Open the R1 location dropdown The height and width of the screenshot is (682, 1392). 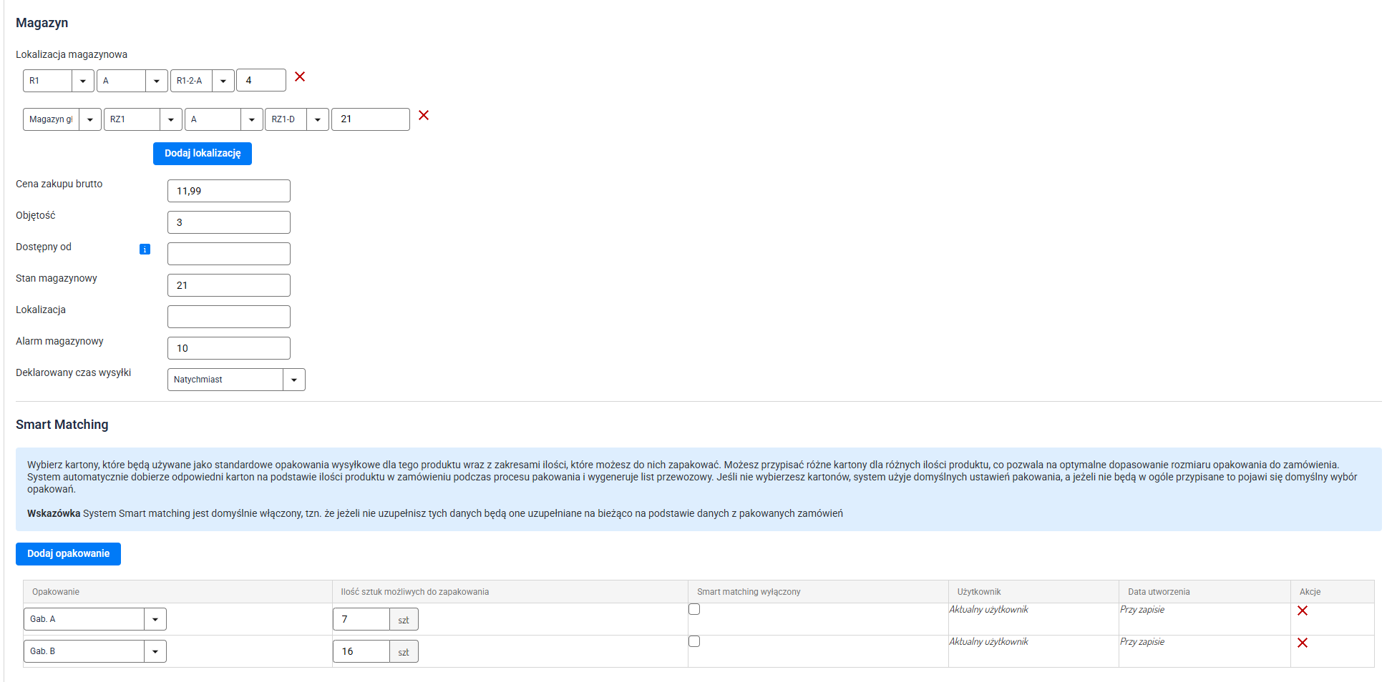point(58,81)
